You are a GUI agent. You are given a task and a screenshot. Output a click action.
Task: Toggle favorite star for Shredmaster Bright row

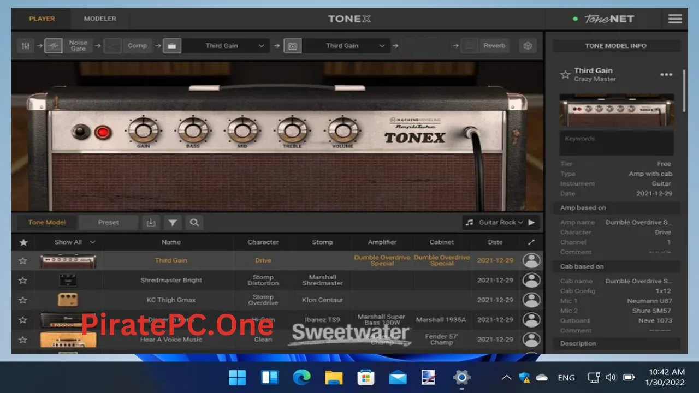click(x=23, y=281)
